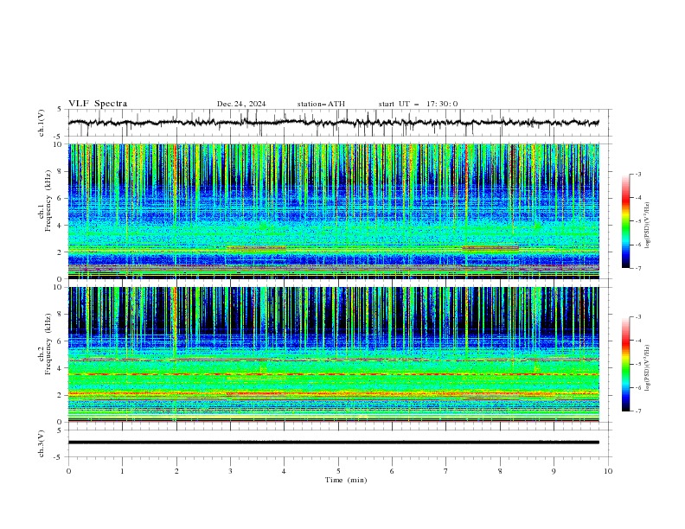685x529 pixels.
Task: Click the ch.2 spectrogram panel
Action: coord(333,354)
